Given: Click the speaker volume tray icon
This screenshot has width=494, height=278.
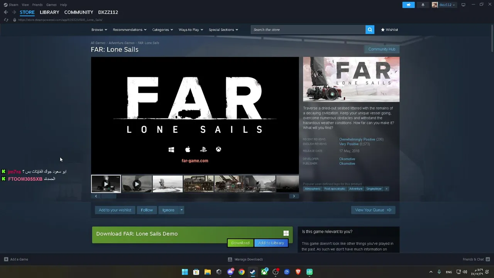Looking at the screenshot, I should (x=465, y=272).
